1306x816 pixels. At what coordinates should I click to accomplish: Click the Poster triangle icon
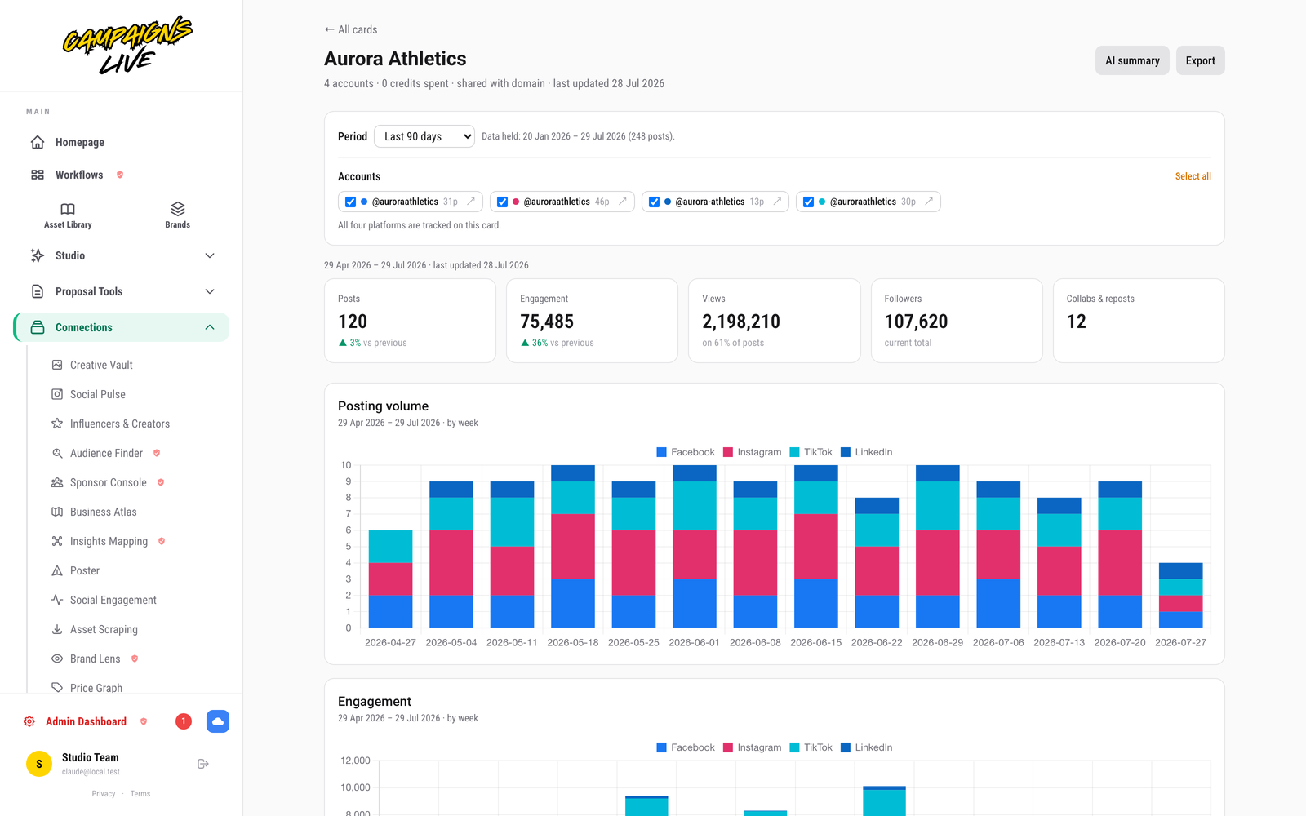[57, 570]
